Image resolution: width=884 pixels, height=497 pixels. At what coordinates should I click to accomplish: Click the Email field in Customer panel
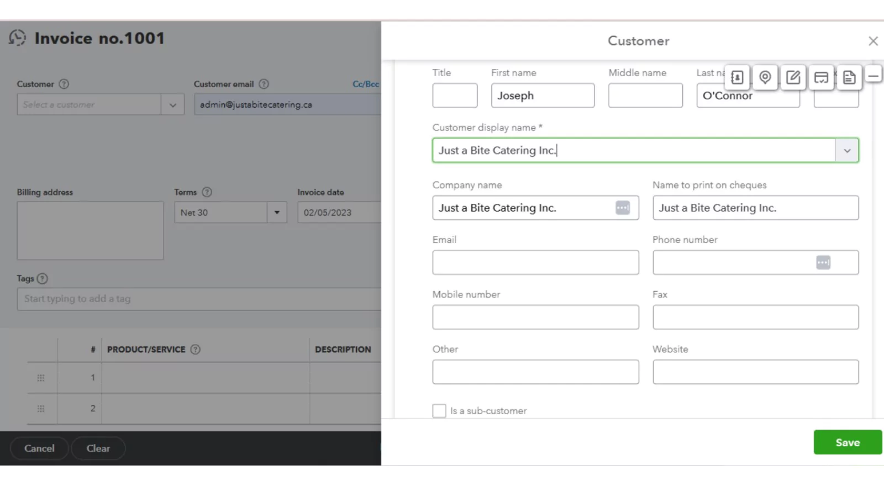(x=535, y=262)
